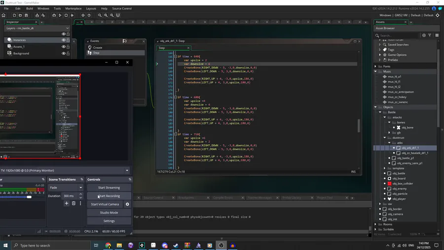444x250 pixels.
Task: Click the Run game play icon
Action: click(60, 15)
